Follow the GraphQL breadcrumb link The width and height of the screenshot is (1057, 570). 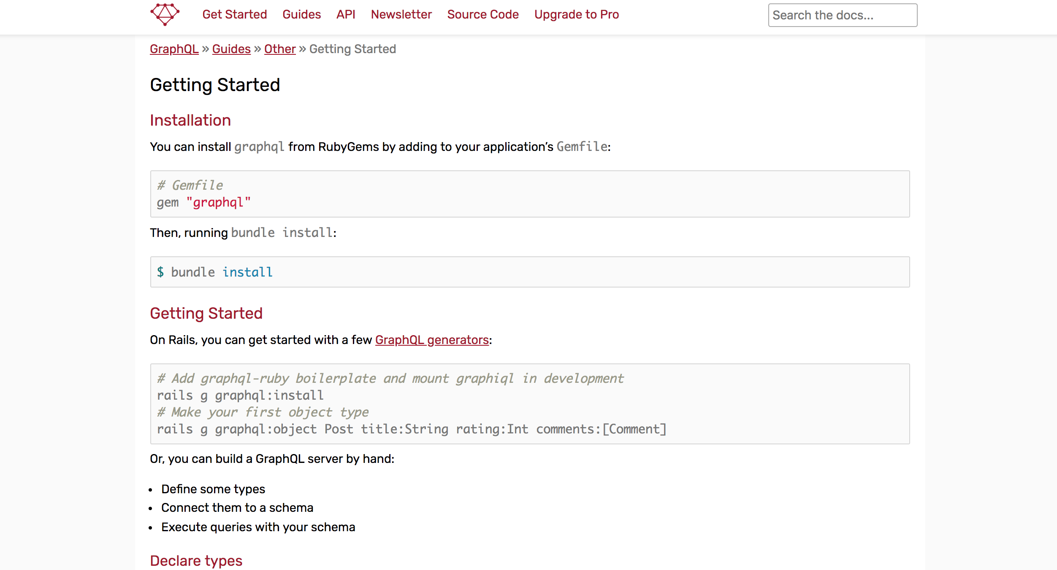[174, 49]
